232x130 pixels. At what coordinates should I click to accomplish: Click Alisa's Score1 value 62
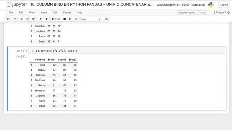tap(54, 65)
